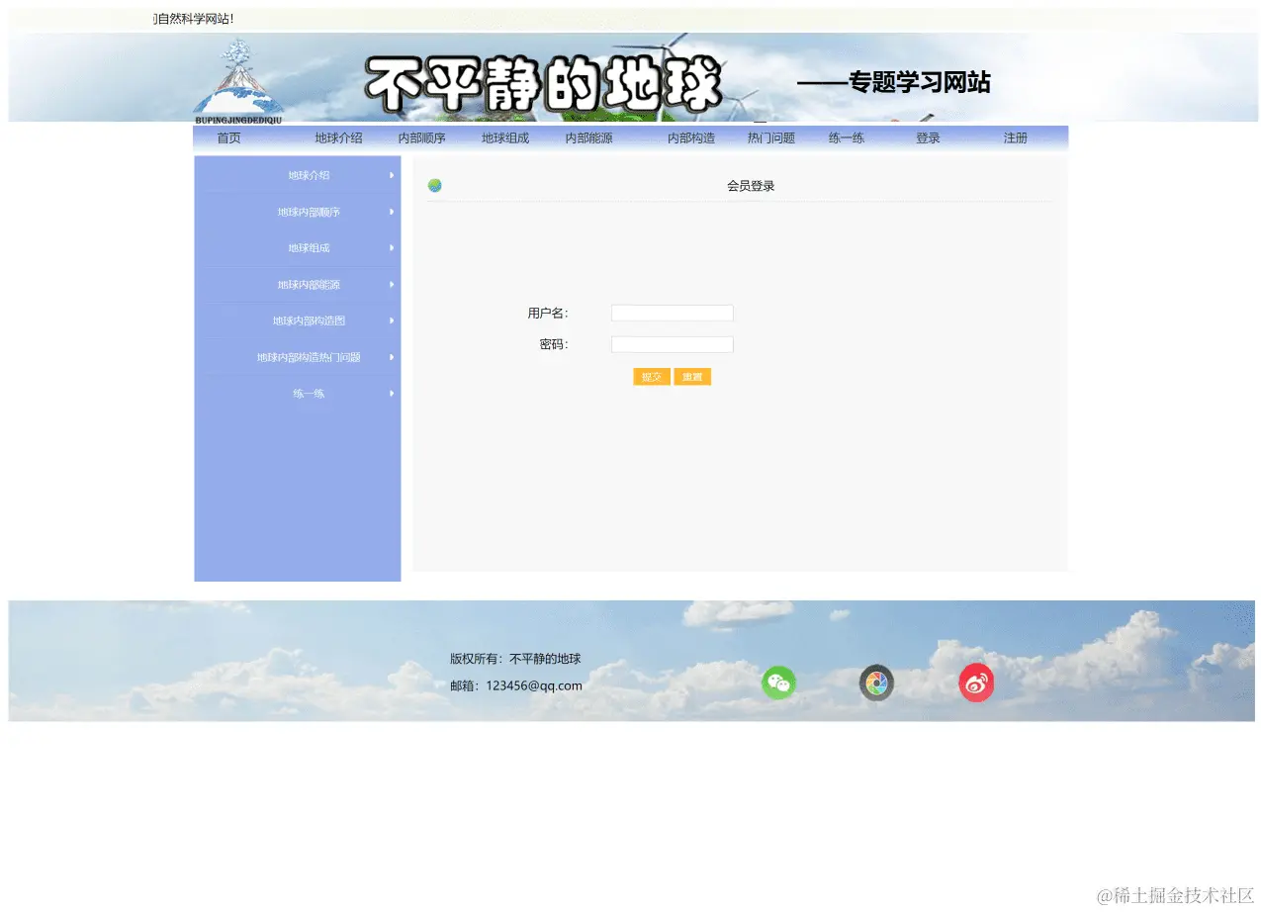Open the 首页 navigation item
Screen dimensions: 1261x912
pyautogui.click(x=228, y=137)
